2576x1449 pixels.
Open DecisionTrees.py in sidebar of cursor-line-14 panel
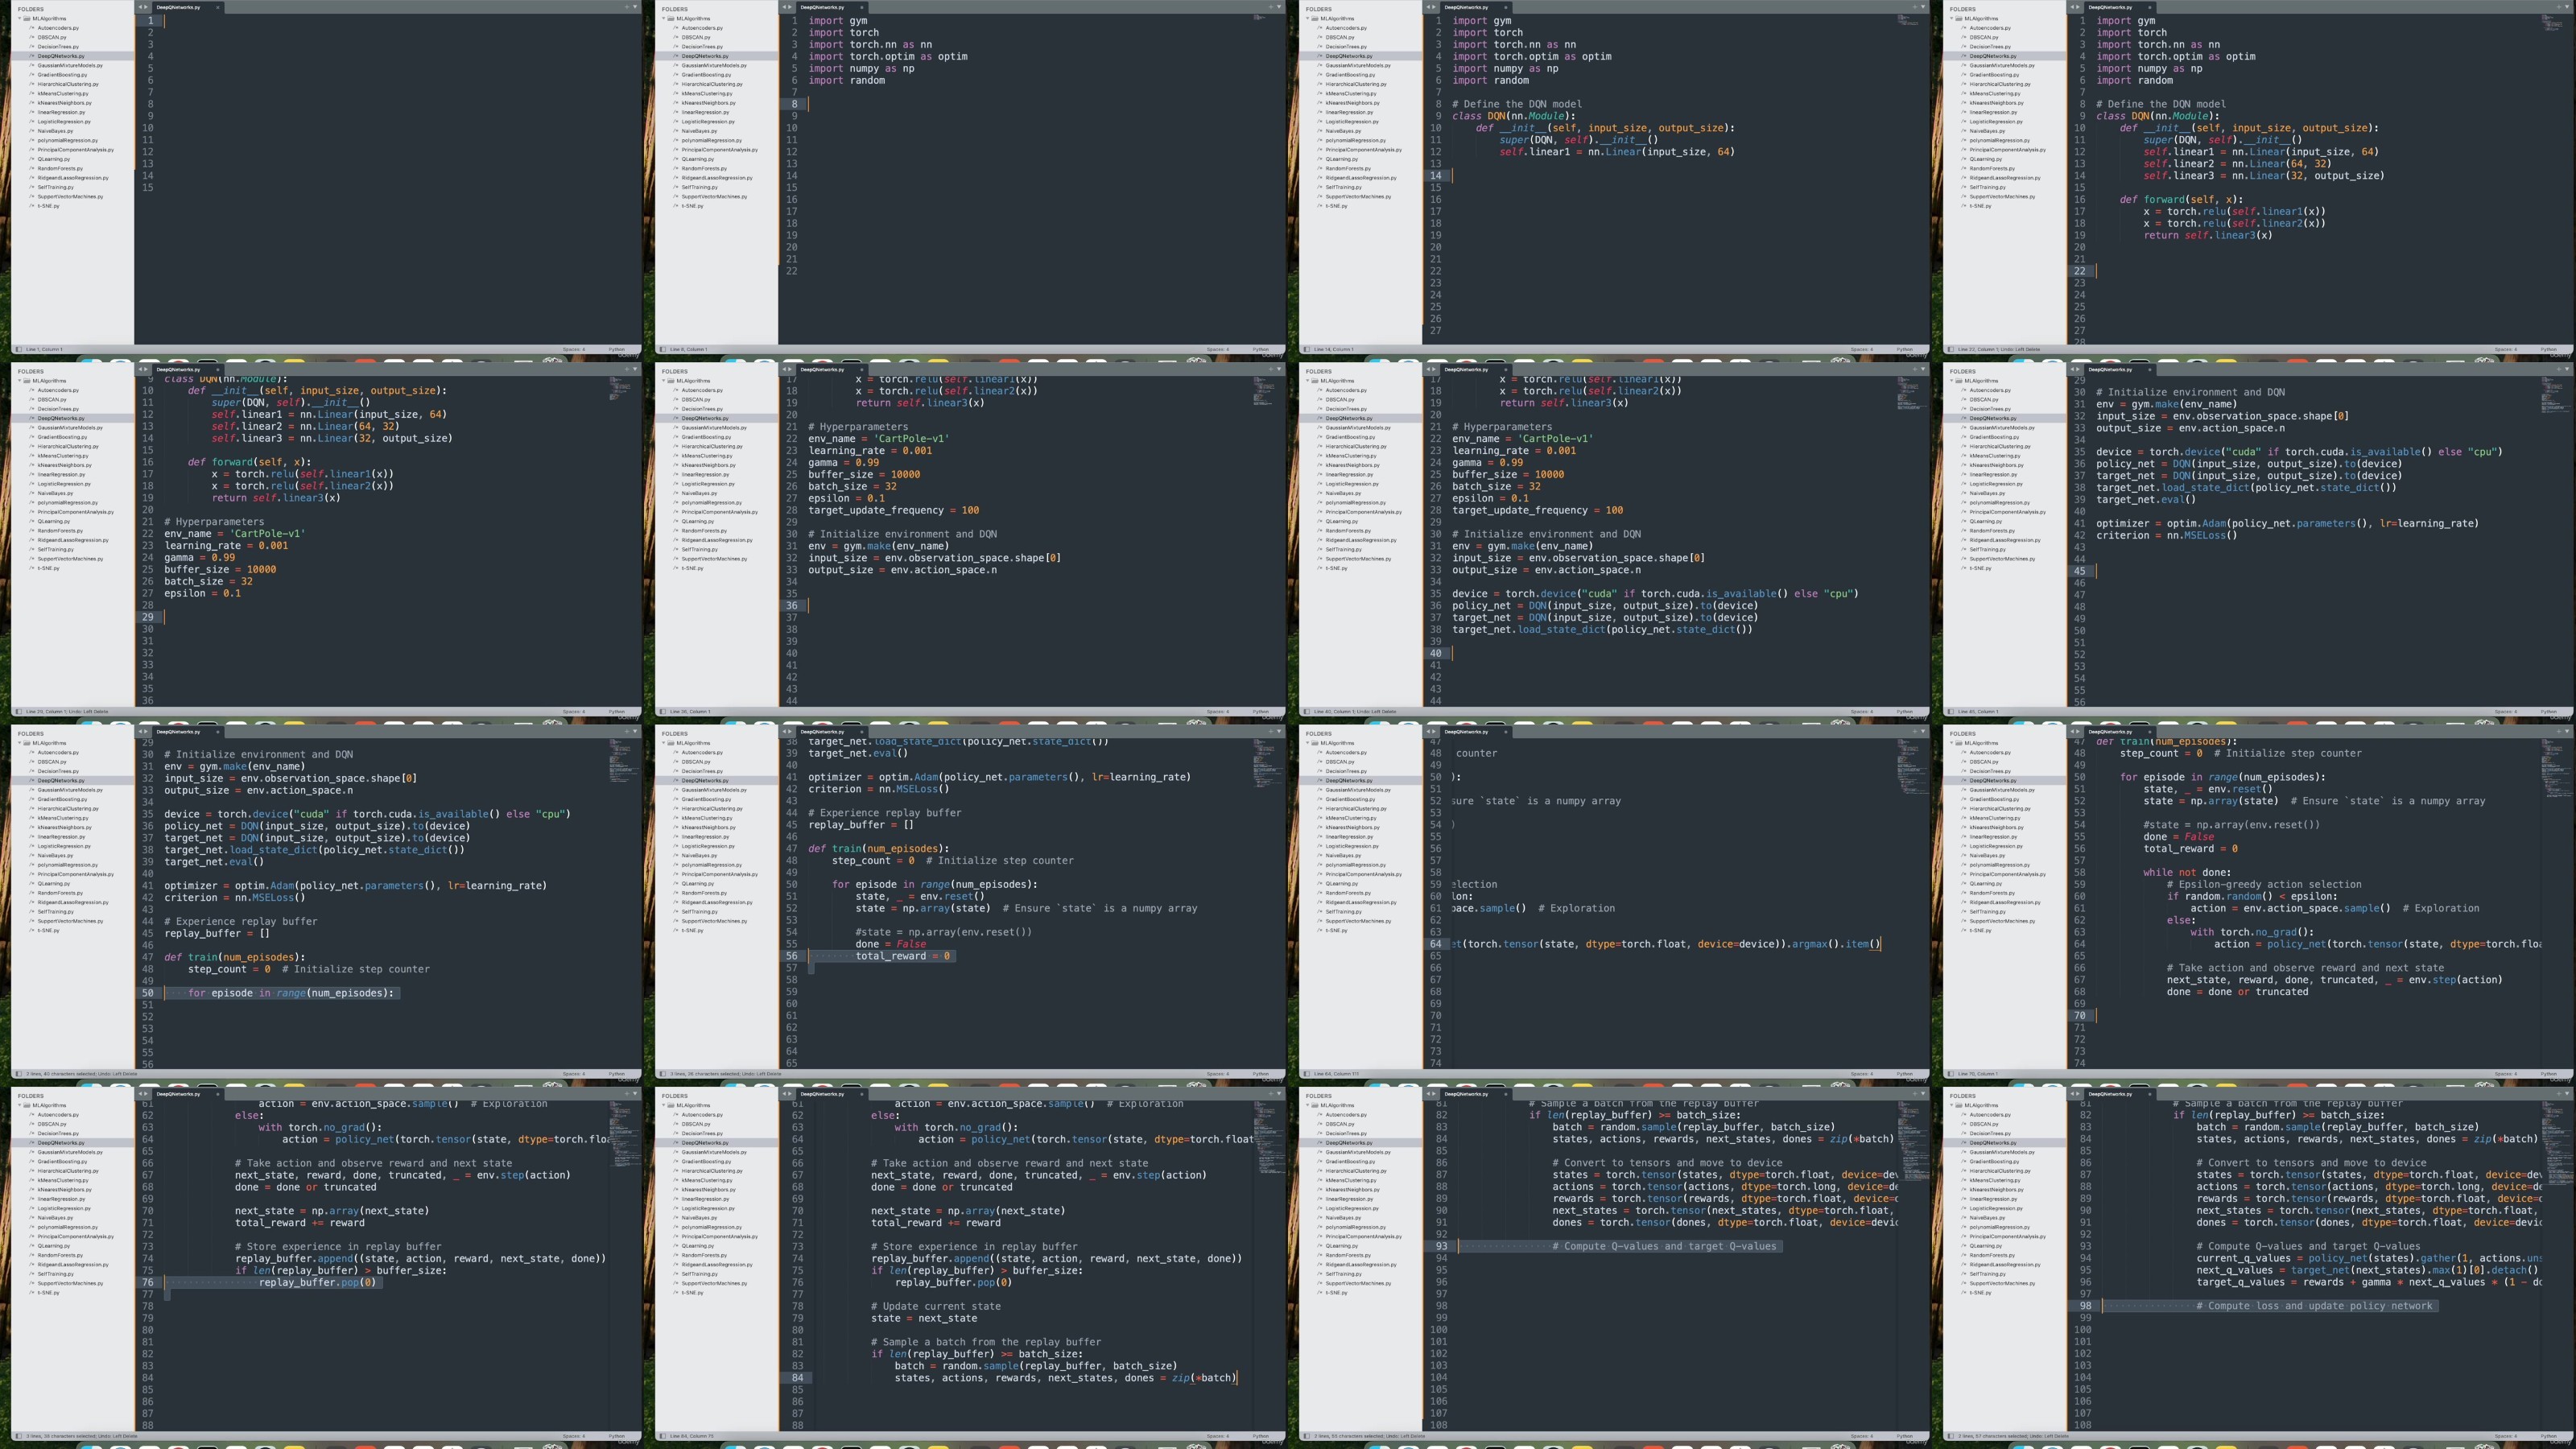[1346, 47]
